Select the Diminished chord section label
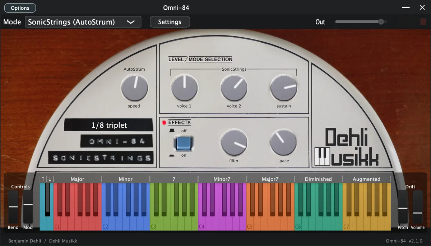431x246 pixels. [x=318, y=179]
